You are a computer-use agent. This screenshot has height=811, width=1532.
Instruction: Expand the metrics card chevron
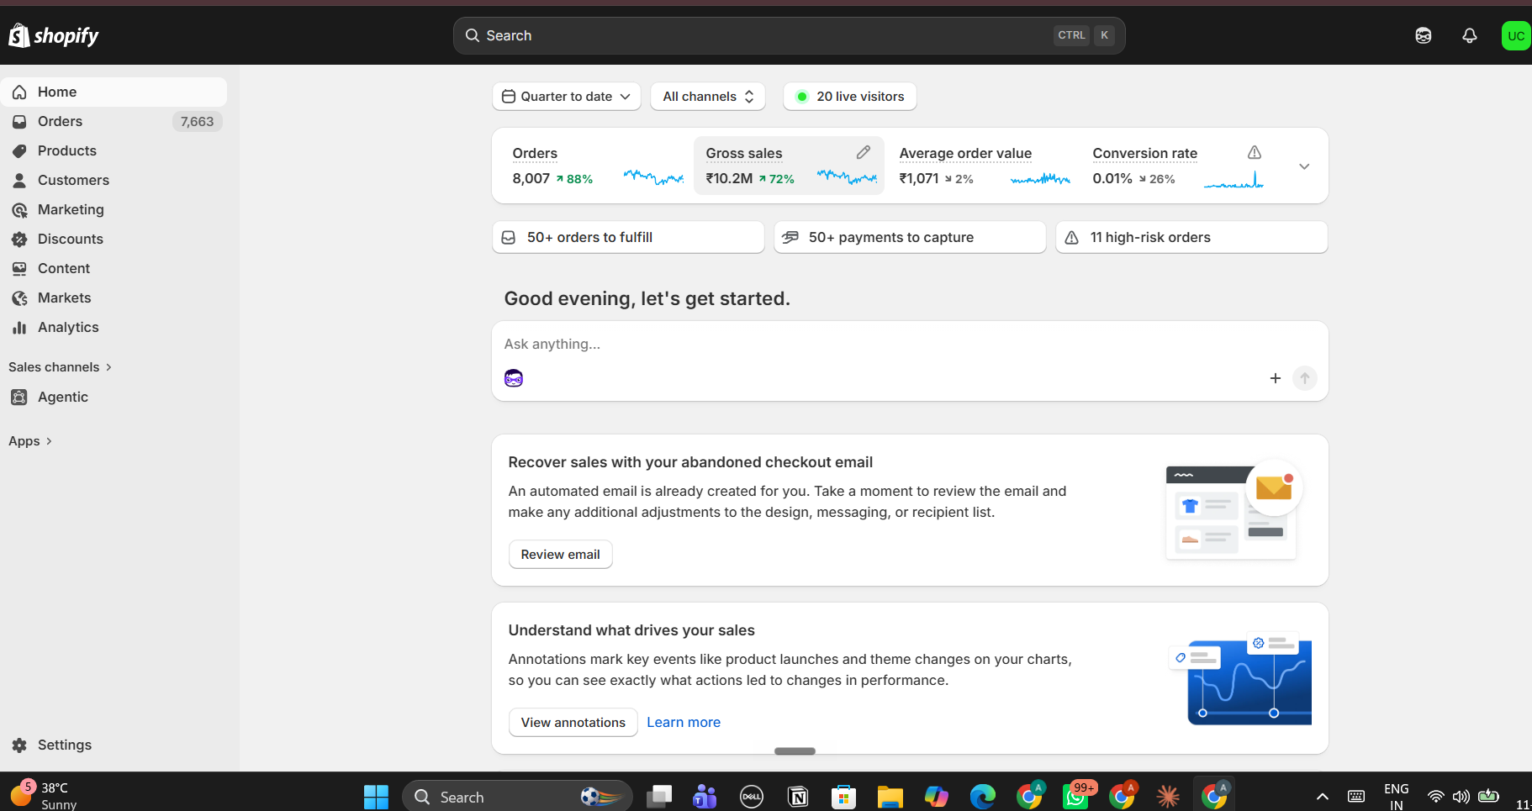[x=1304, y=166]
